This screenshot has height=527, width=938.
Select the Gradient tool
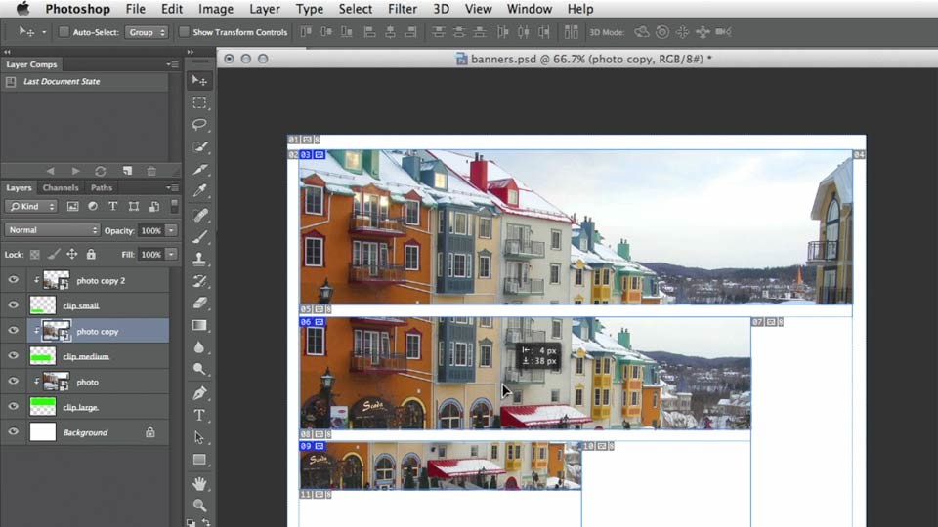click(x=199, y=326)
